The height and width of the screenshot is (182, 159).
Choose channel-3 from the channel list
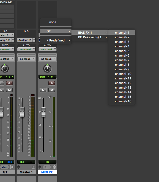coord(122,42)
